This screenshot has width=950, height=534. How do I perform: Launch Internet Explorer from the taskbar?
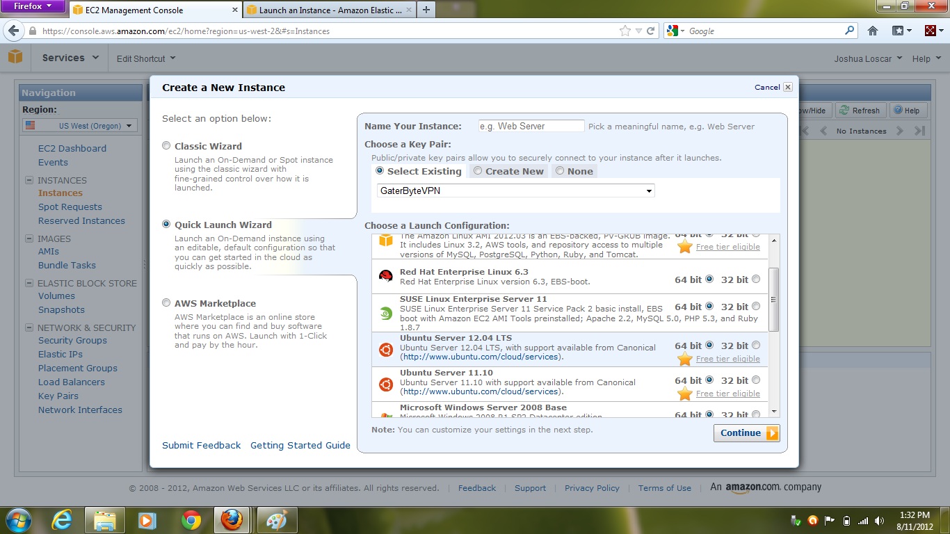(62, 520)
